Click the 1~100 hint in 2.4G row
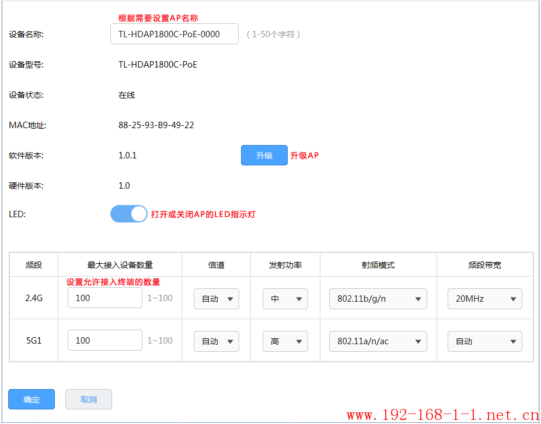The image size is (541, 424). click(x=160, y=298)
